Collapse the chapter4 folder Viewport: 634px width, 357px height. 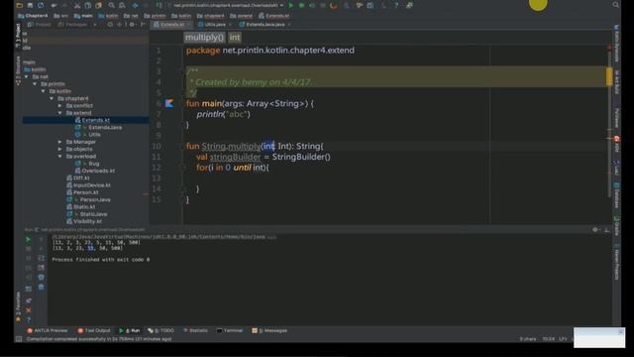(52, 98)
